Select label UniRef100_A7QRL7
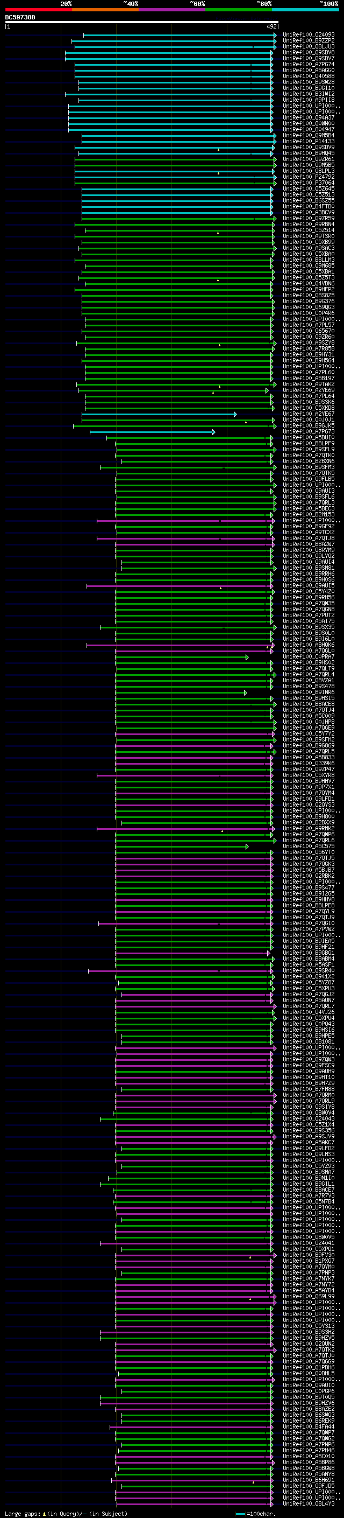This screenshot has height=1518, width=344. (x=309, y=1006)
